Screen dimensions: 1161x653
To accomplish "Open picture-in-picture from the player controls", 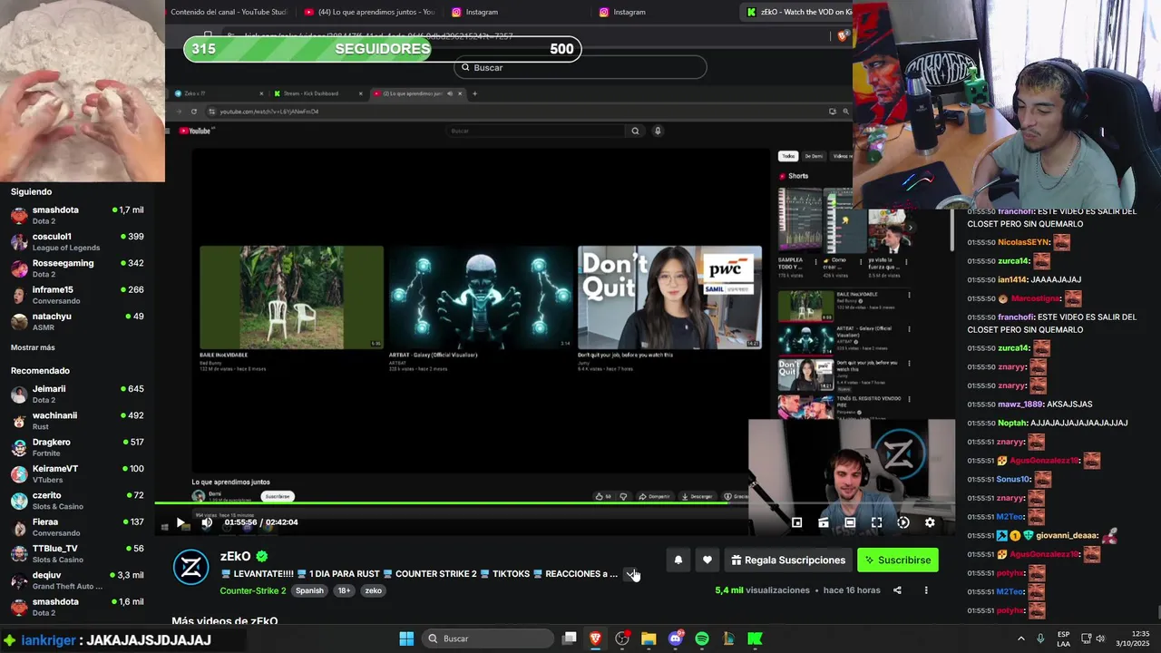I will (x=796, y=522).
